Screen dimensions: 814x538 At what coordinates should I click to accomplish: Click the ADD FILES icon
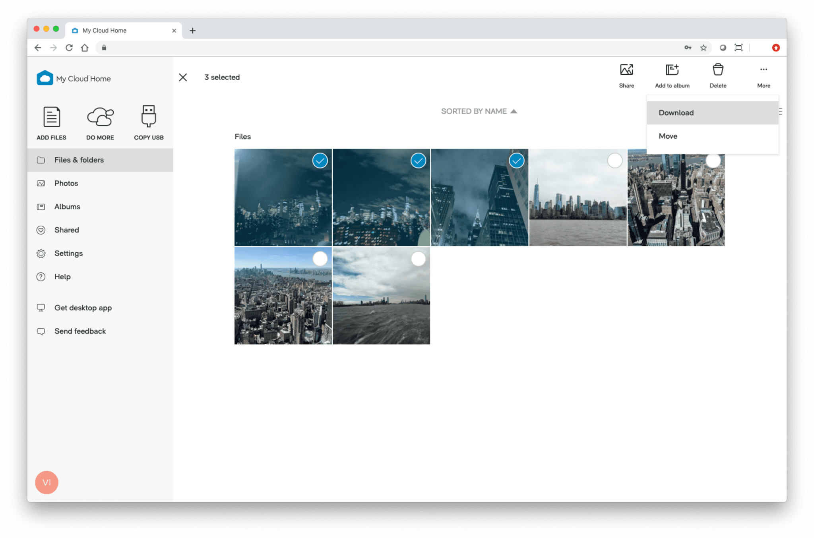[51, 122]
